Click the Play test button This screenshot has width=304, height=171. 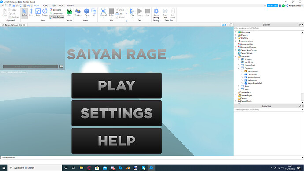(133, 12)
